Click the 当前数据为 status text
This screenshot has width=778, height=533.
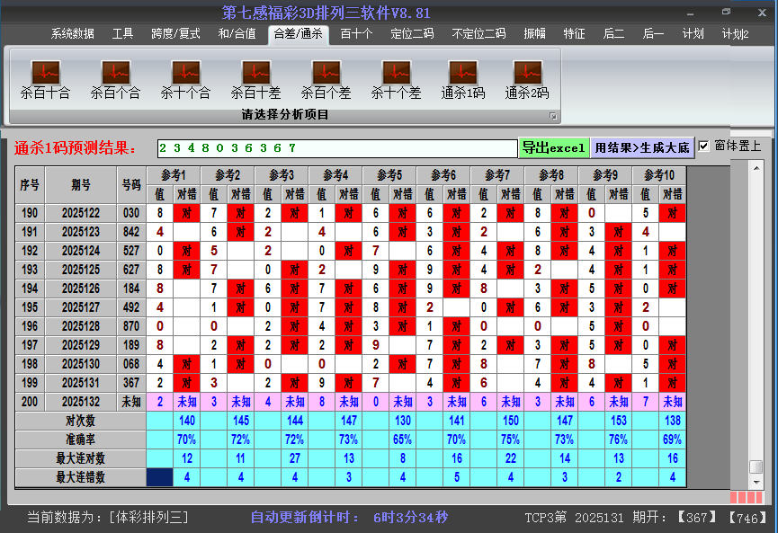[108, 518]
